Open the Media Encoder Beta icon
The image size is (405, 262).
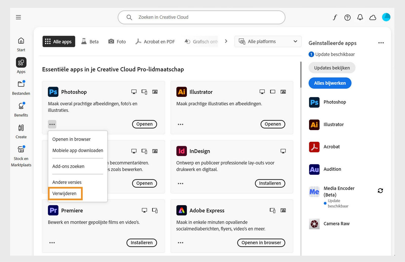(x=314, y=191)
